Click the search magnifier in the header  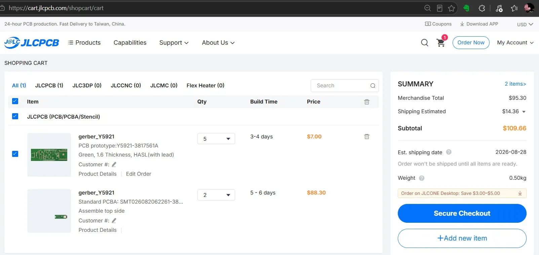tap(425, 43)
